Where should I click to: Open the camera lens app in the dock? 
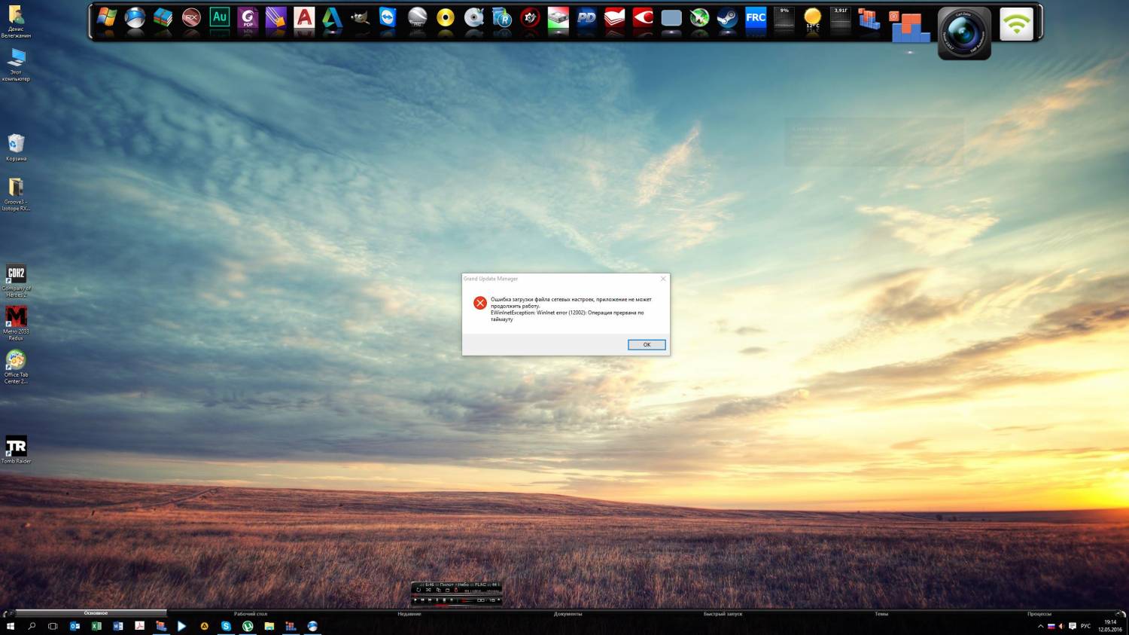coord(964,33)
